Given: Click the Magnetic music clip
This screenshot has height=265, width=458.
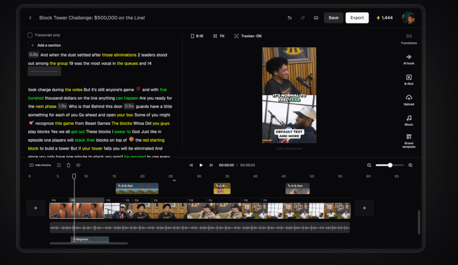Looking at the screenshot, I should coord(90,239).
